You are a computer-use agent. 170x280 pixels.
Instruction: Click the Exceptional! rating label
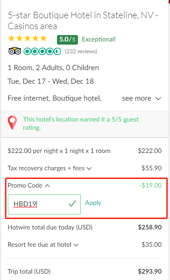point(99,39)
